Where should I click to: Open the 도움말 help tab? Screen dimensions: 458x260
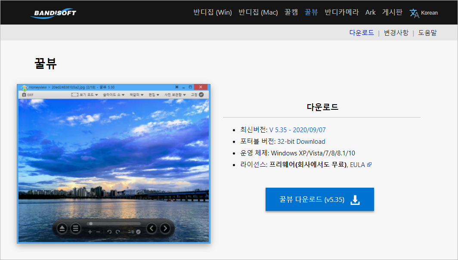[x=427, y=33]
